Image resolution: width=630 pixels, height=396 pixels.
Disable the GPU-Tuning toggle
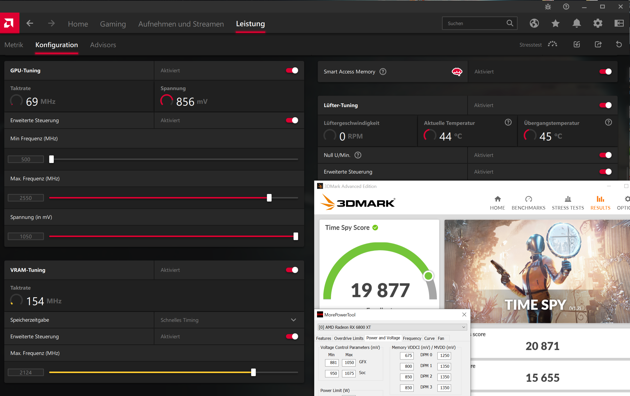click(x=292, y=71)
